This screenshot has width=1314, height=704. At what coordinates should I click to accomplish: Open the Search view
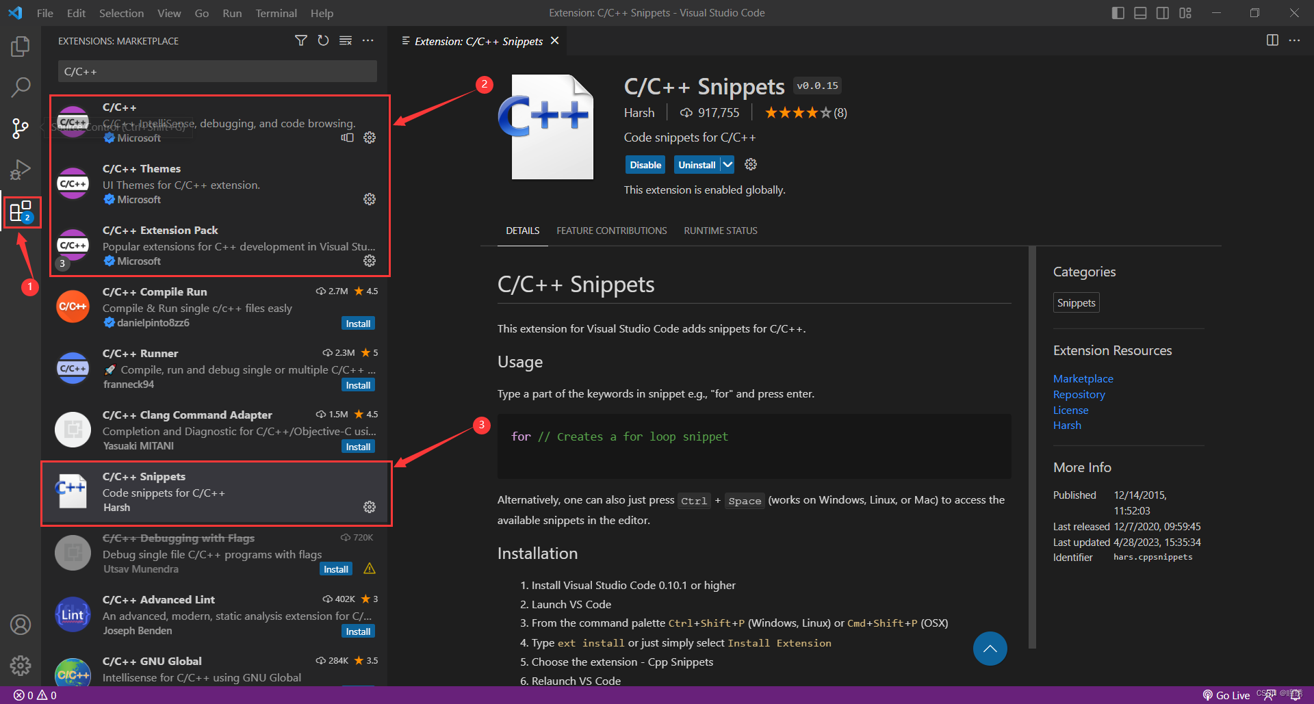(x=21, y=88)
